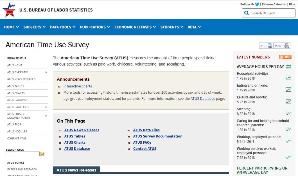Jump to ATUS Data Files section link
The width and height of the screenshot is (298, 176).
click(x=146, y=130)
